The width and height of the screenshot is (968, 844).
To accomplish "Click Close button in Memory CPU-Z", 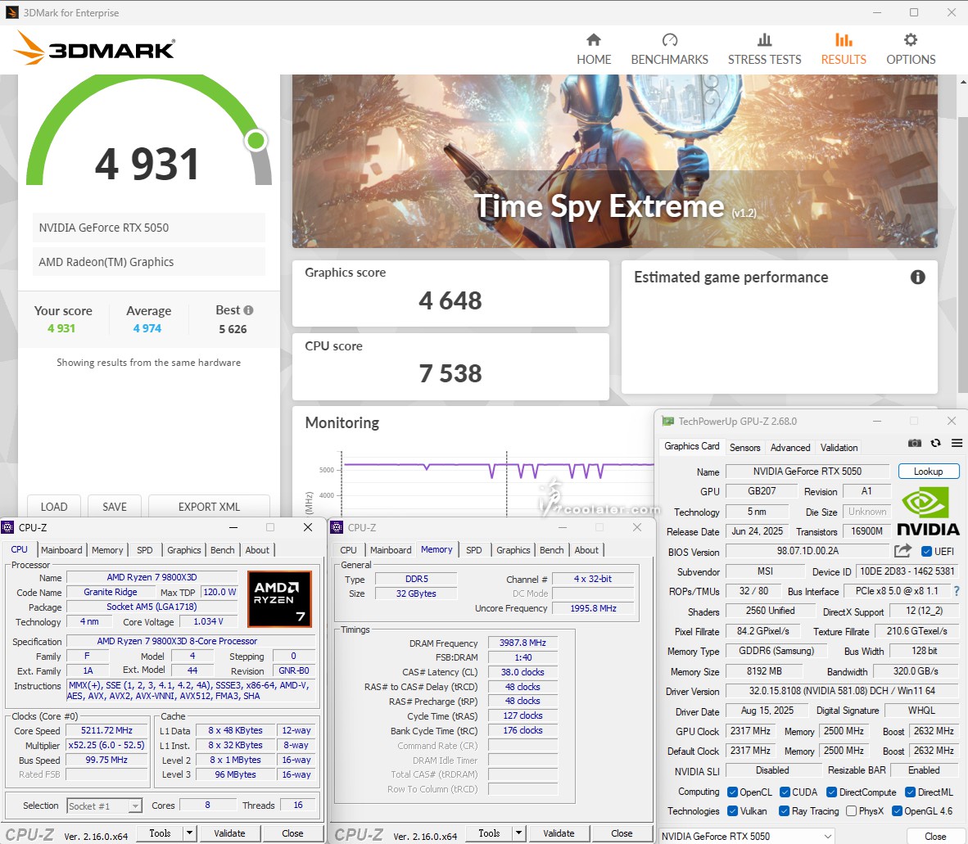I will pyautogui.click(x=622, y=833).
